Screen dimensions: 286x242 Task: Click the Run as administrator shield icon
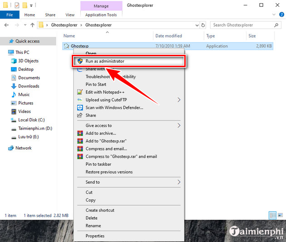(80, 61)
